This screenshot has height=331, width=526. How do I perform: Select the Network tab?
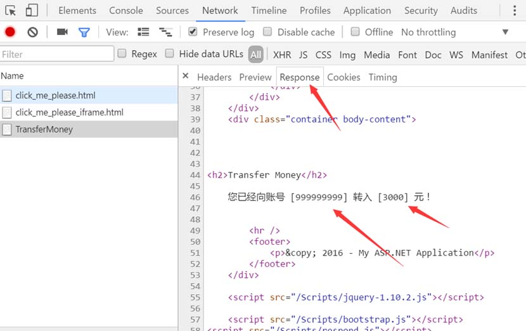coord(220,11)
